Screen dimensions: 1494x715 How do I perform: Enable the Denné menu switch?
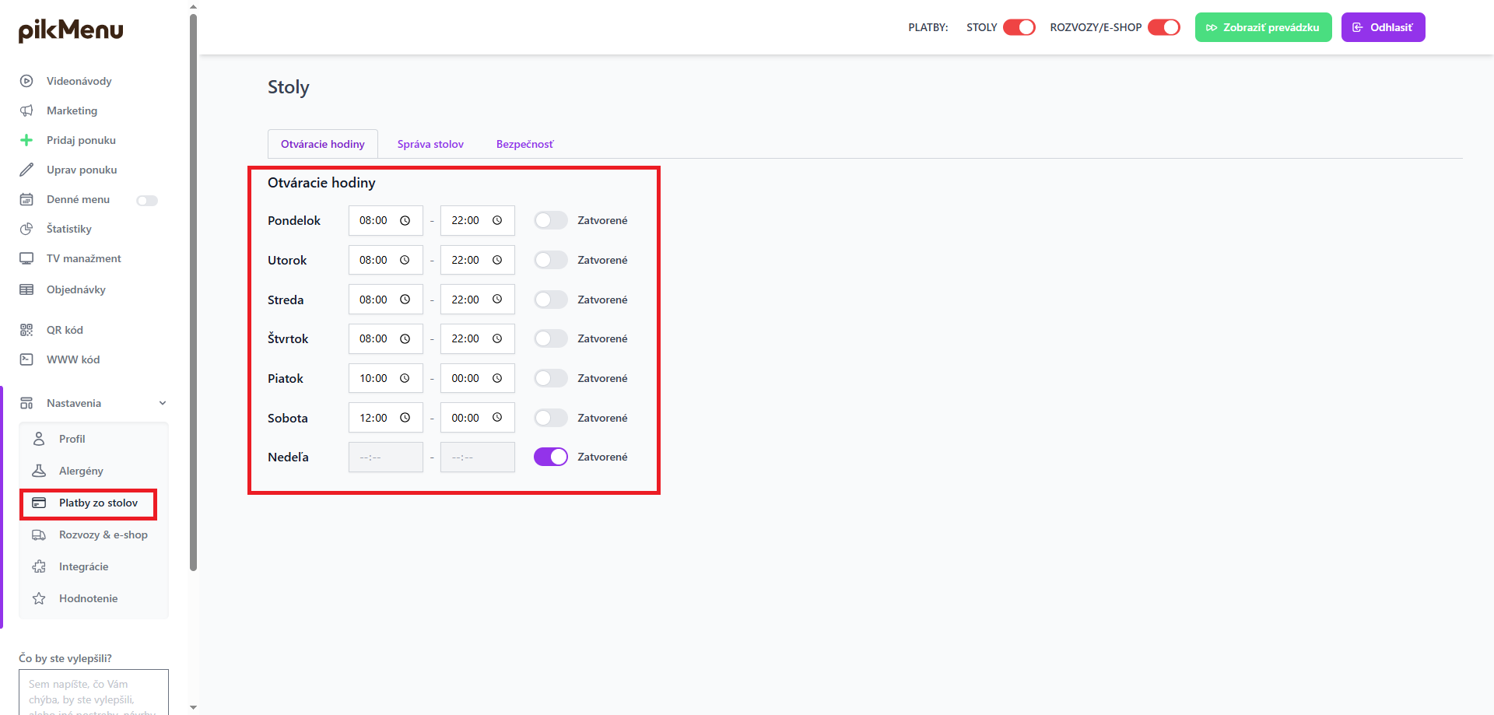point(147,201)
